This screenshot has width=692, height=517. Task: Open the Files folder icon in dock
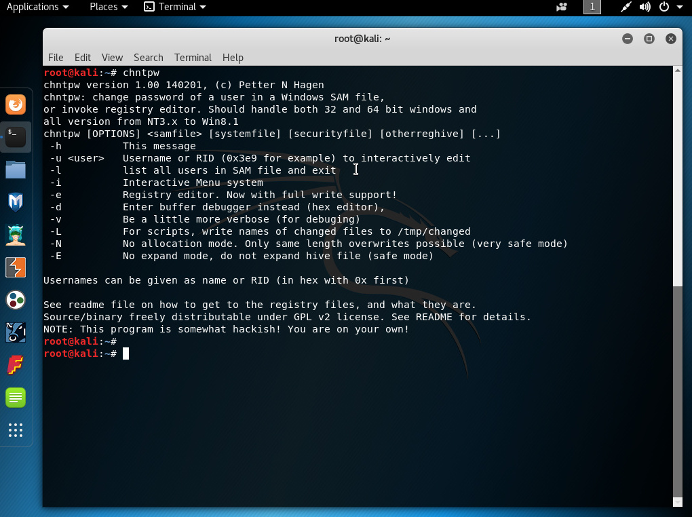16,170
